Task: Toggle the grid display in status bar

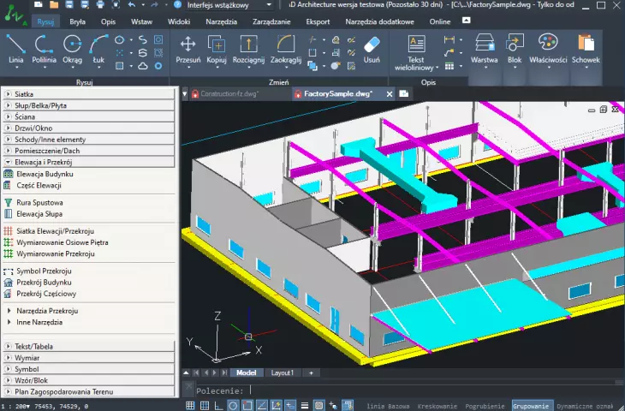Action: click(x=190, y=406)
